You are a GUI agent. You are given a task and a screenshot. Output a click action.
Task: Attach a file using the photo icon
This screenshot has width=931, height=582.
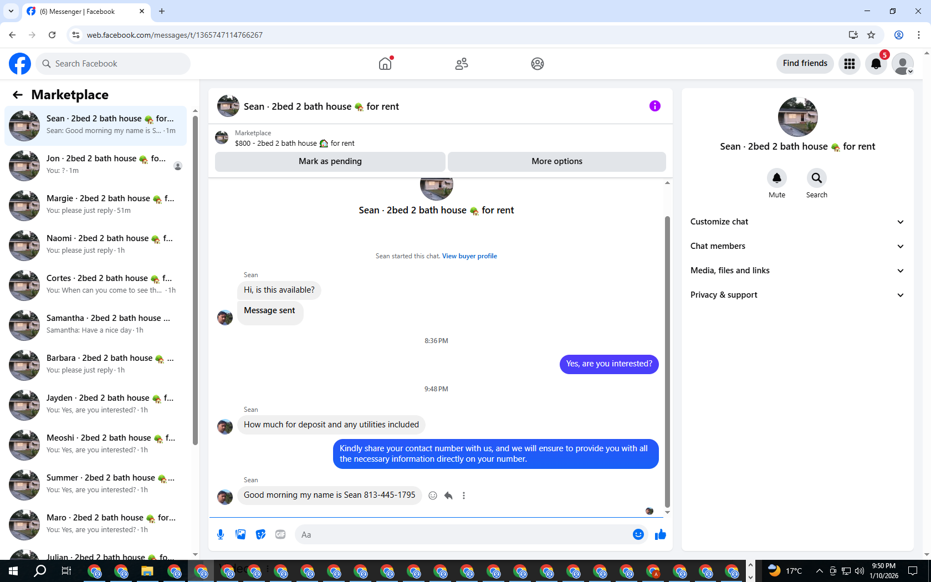(x=241, y=534)
